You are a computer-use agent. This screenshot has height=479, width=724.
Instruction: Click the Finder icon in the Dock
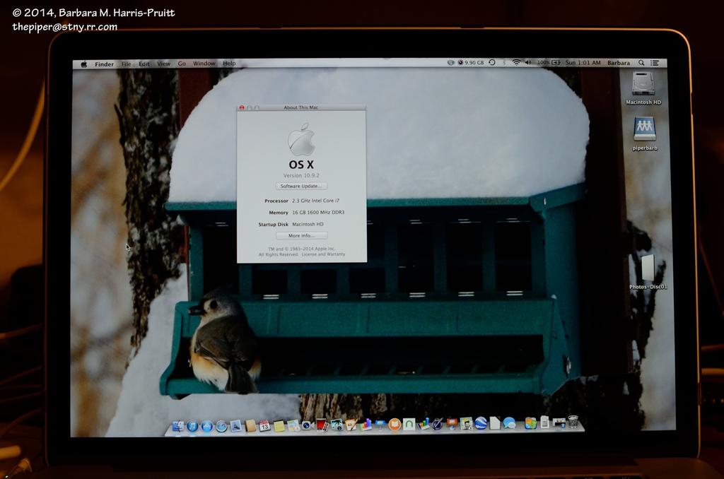click(177, 425)
